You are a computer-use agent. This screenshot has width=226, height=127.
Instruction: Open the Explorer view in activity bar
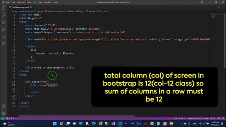pyautogui.click(x=4, y=8)
